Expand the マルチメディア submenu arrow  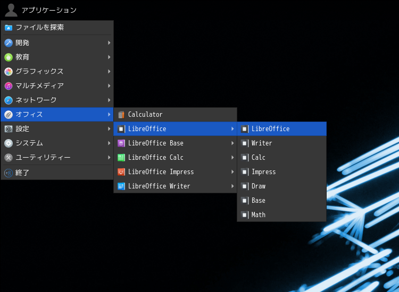pos(109,86)
